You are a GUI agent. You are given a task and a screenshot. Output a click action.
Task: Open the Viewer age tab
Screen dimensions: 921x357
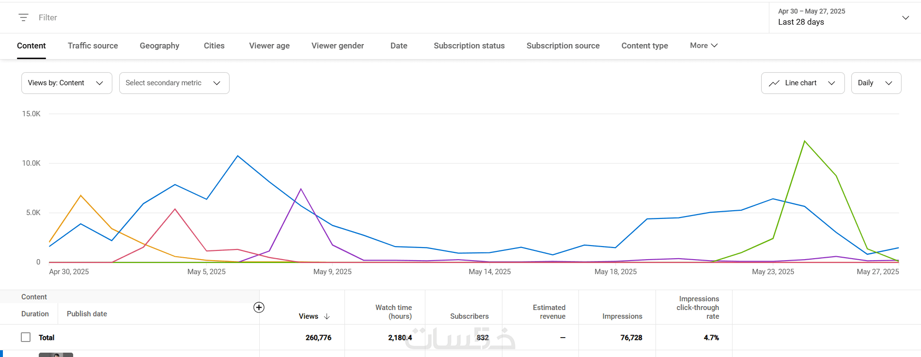pos(269,46)
